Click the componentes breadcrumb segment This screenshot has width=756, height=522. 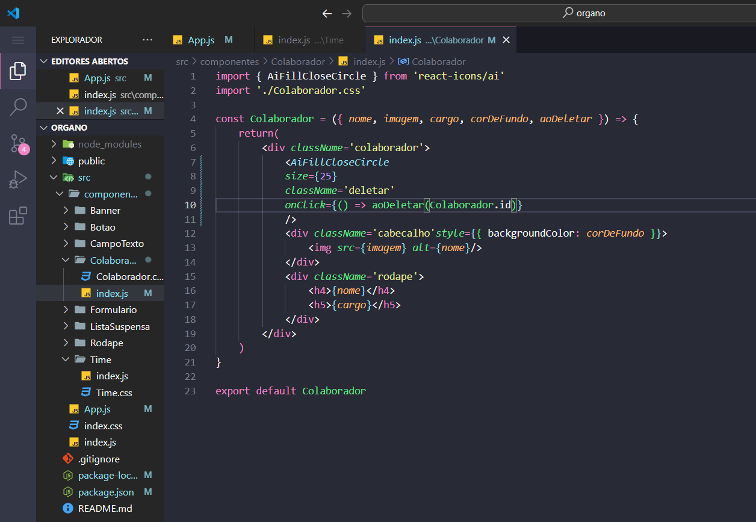(229, 61)
